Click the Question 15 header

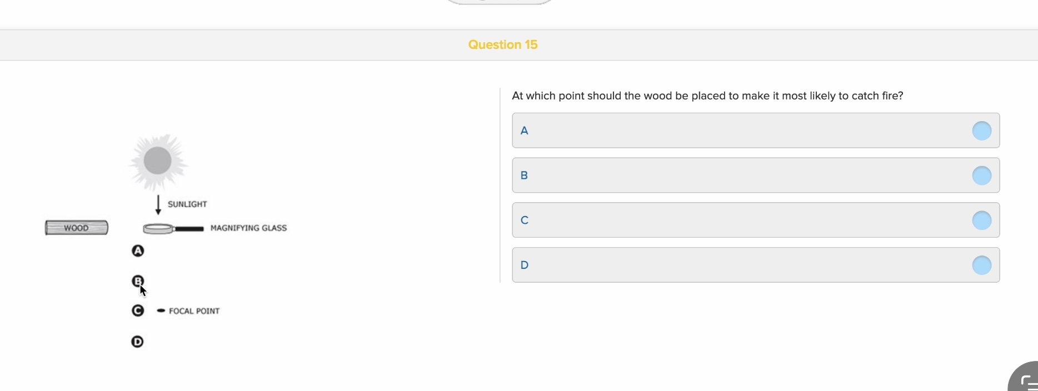point(503,45)
